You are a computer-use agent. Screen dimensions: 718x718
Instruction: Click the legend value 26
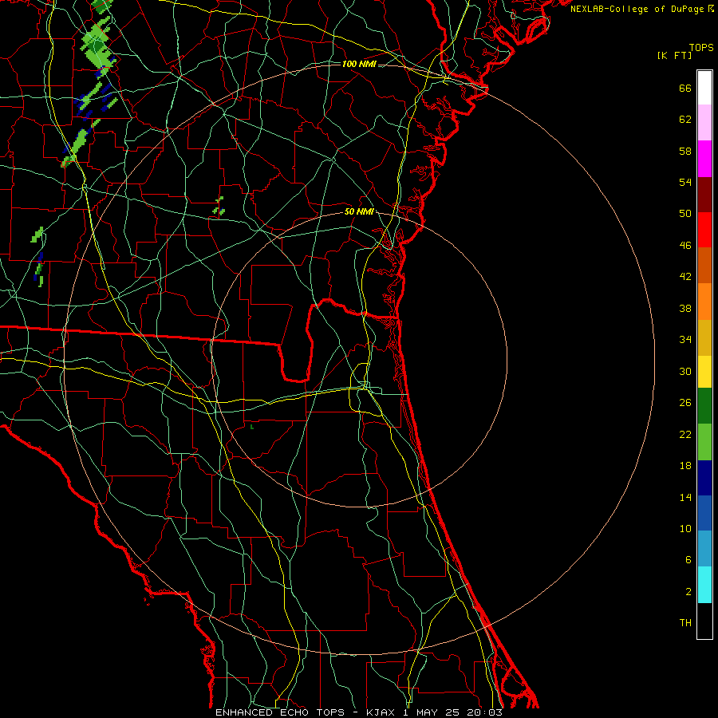point(685,403)
